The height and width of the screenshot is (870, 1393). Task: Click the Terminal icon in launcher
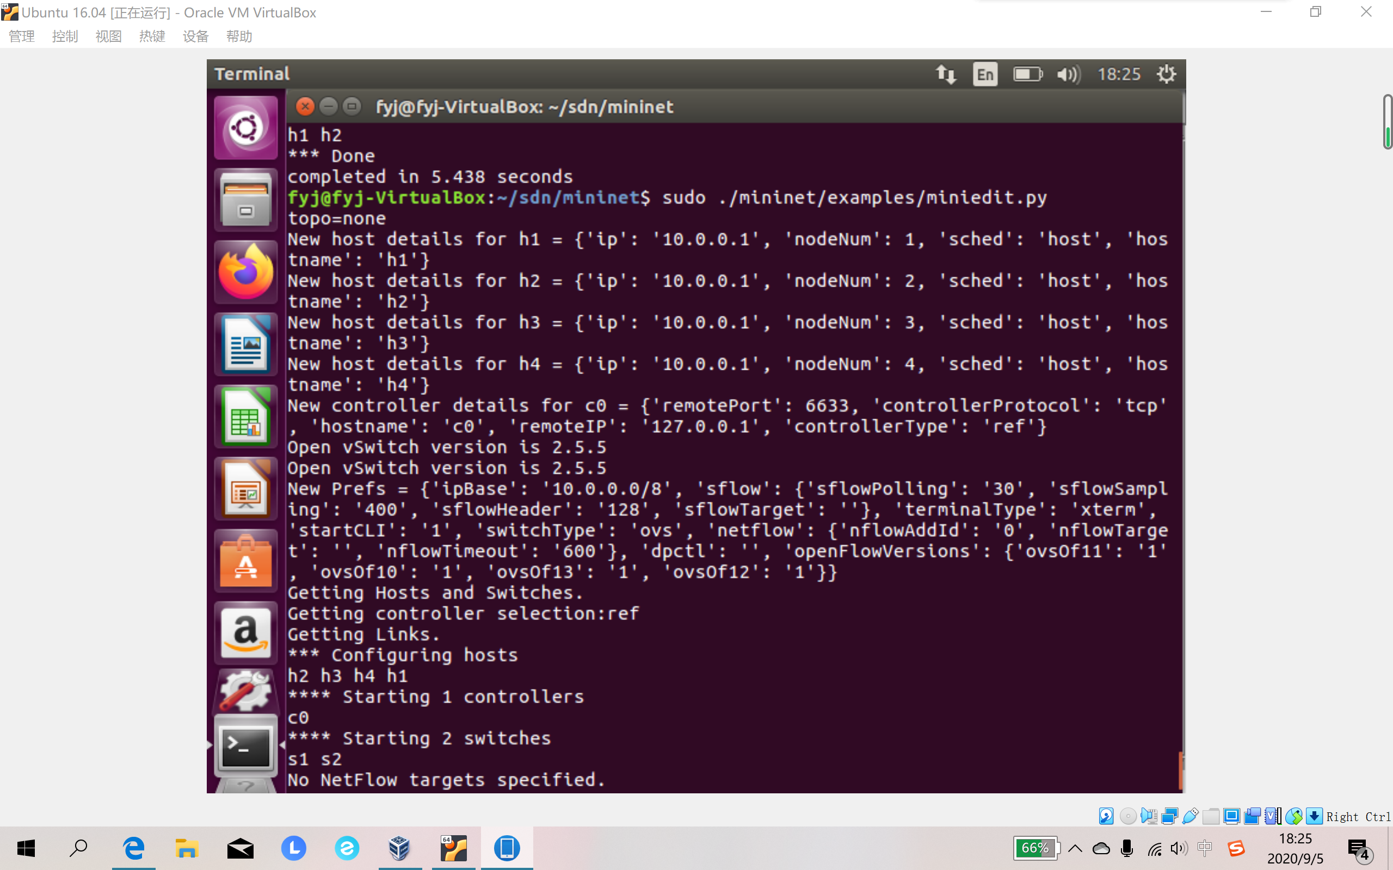[246, 747]
